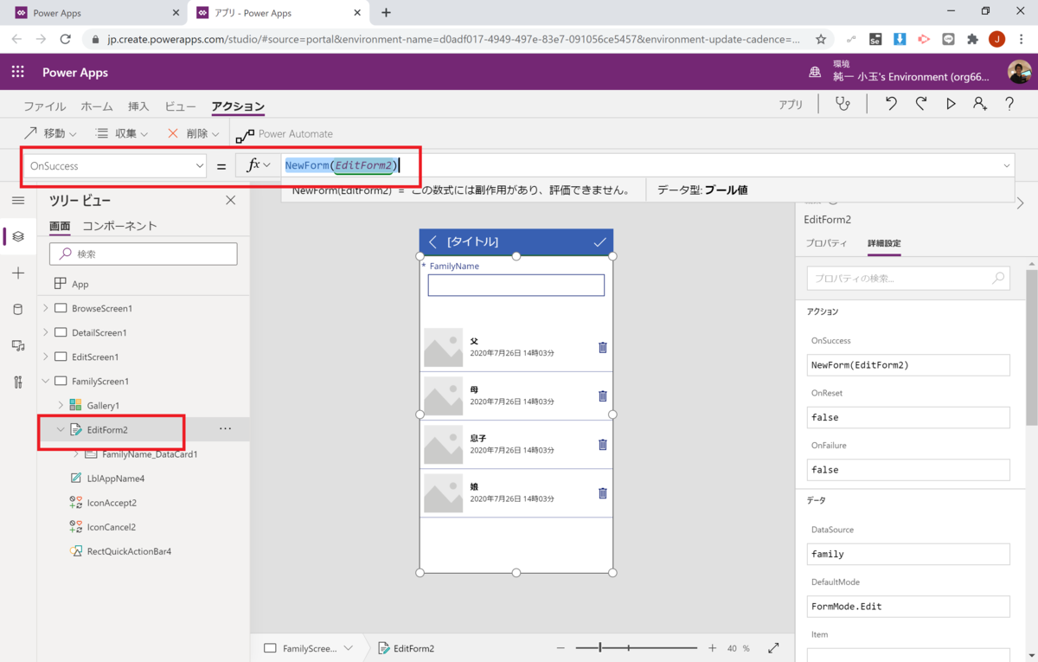Expand DetailScreen1 in tree view

(x=46, y=332)
